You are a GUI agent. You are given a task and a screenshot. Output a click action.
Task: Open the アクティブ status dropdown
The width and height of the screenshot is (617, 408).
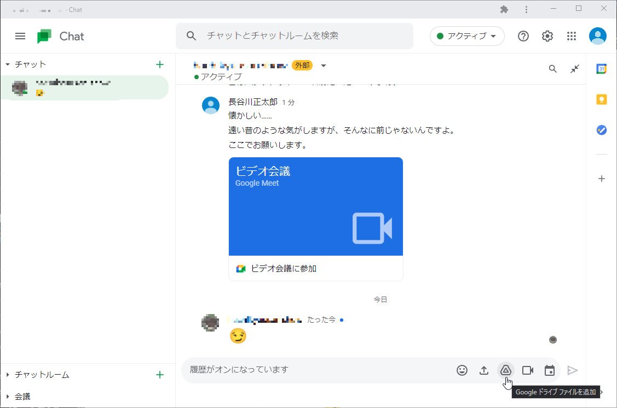tap(467, 36)
